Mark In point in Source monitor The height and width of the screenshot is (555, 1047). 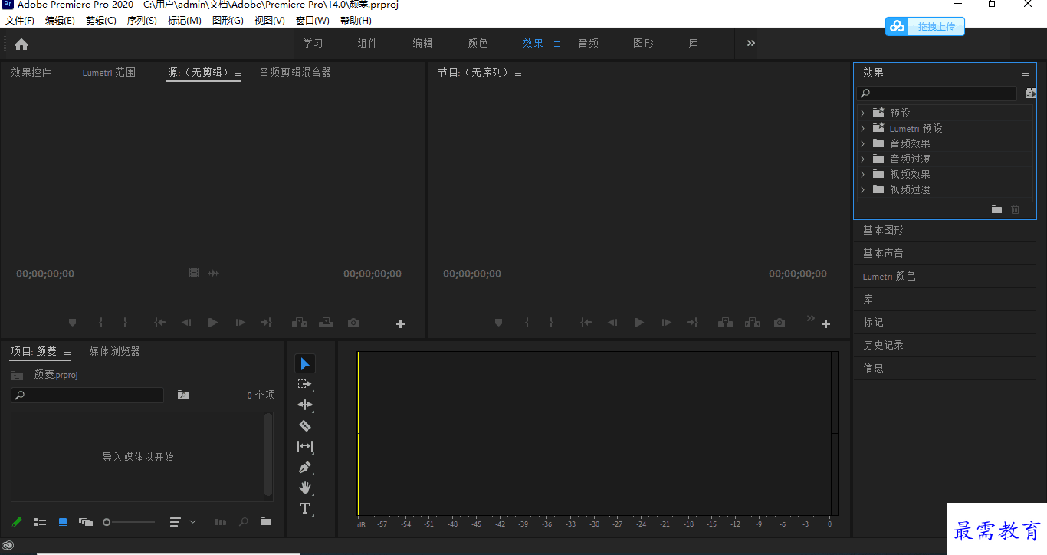click(x=100, y=323)
